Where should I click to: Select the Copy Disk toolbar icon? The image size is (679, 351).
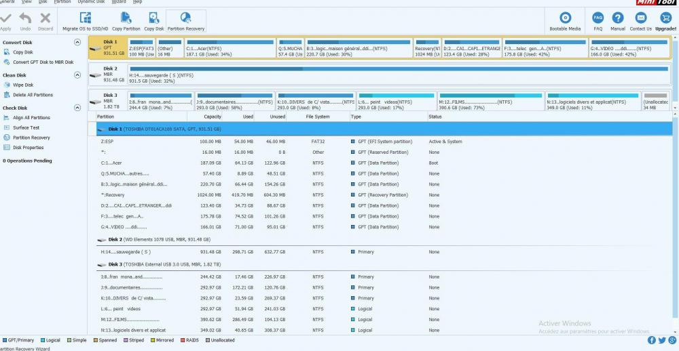pos(153,18)
